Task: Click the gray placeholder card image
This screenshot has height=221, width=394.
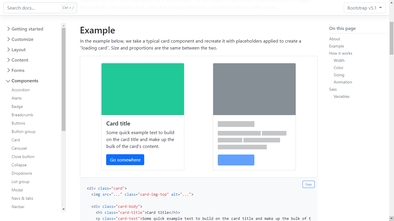Action: (254, 89)
